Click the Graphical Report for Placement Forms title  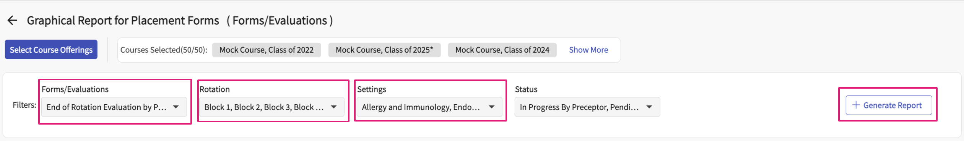[x=123, y=21]
